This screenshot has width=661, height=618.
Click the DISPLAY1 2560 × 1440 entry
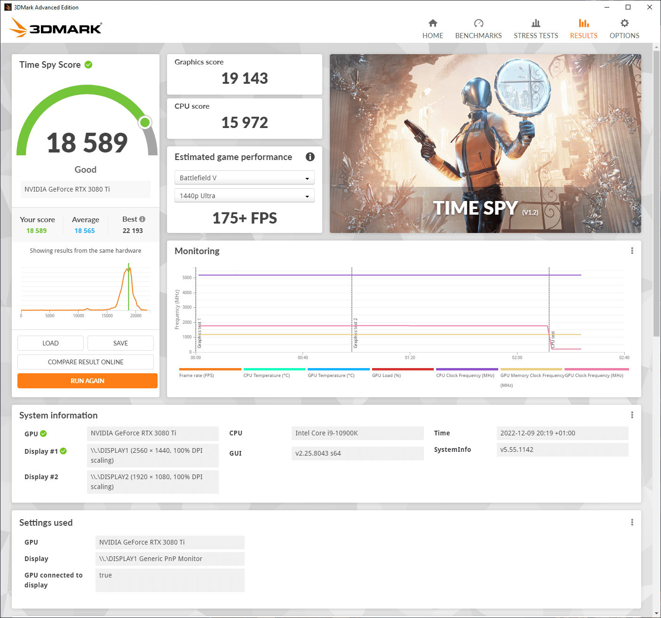coord(153,455)
